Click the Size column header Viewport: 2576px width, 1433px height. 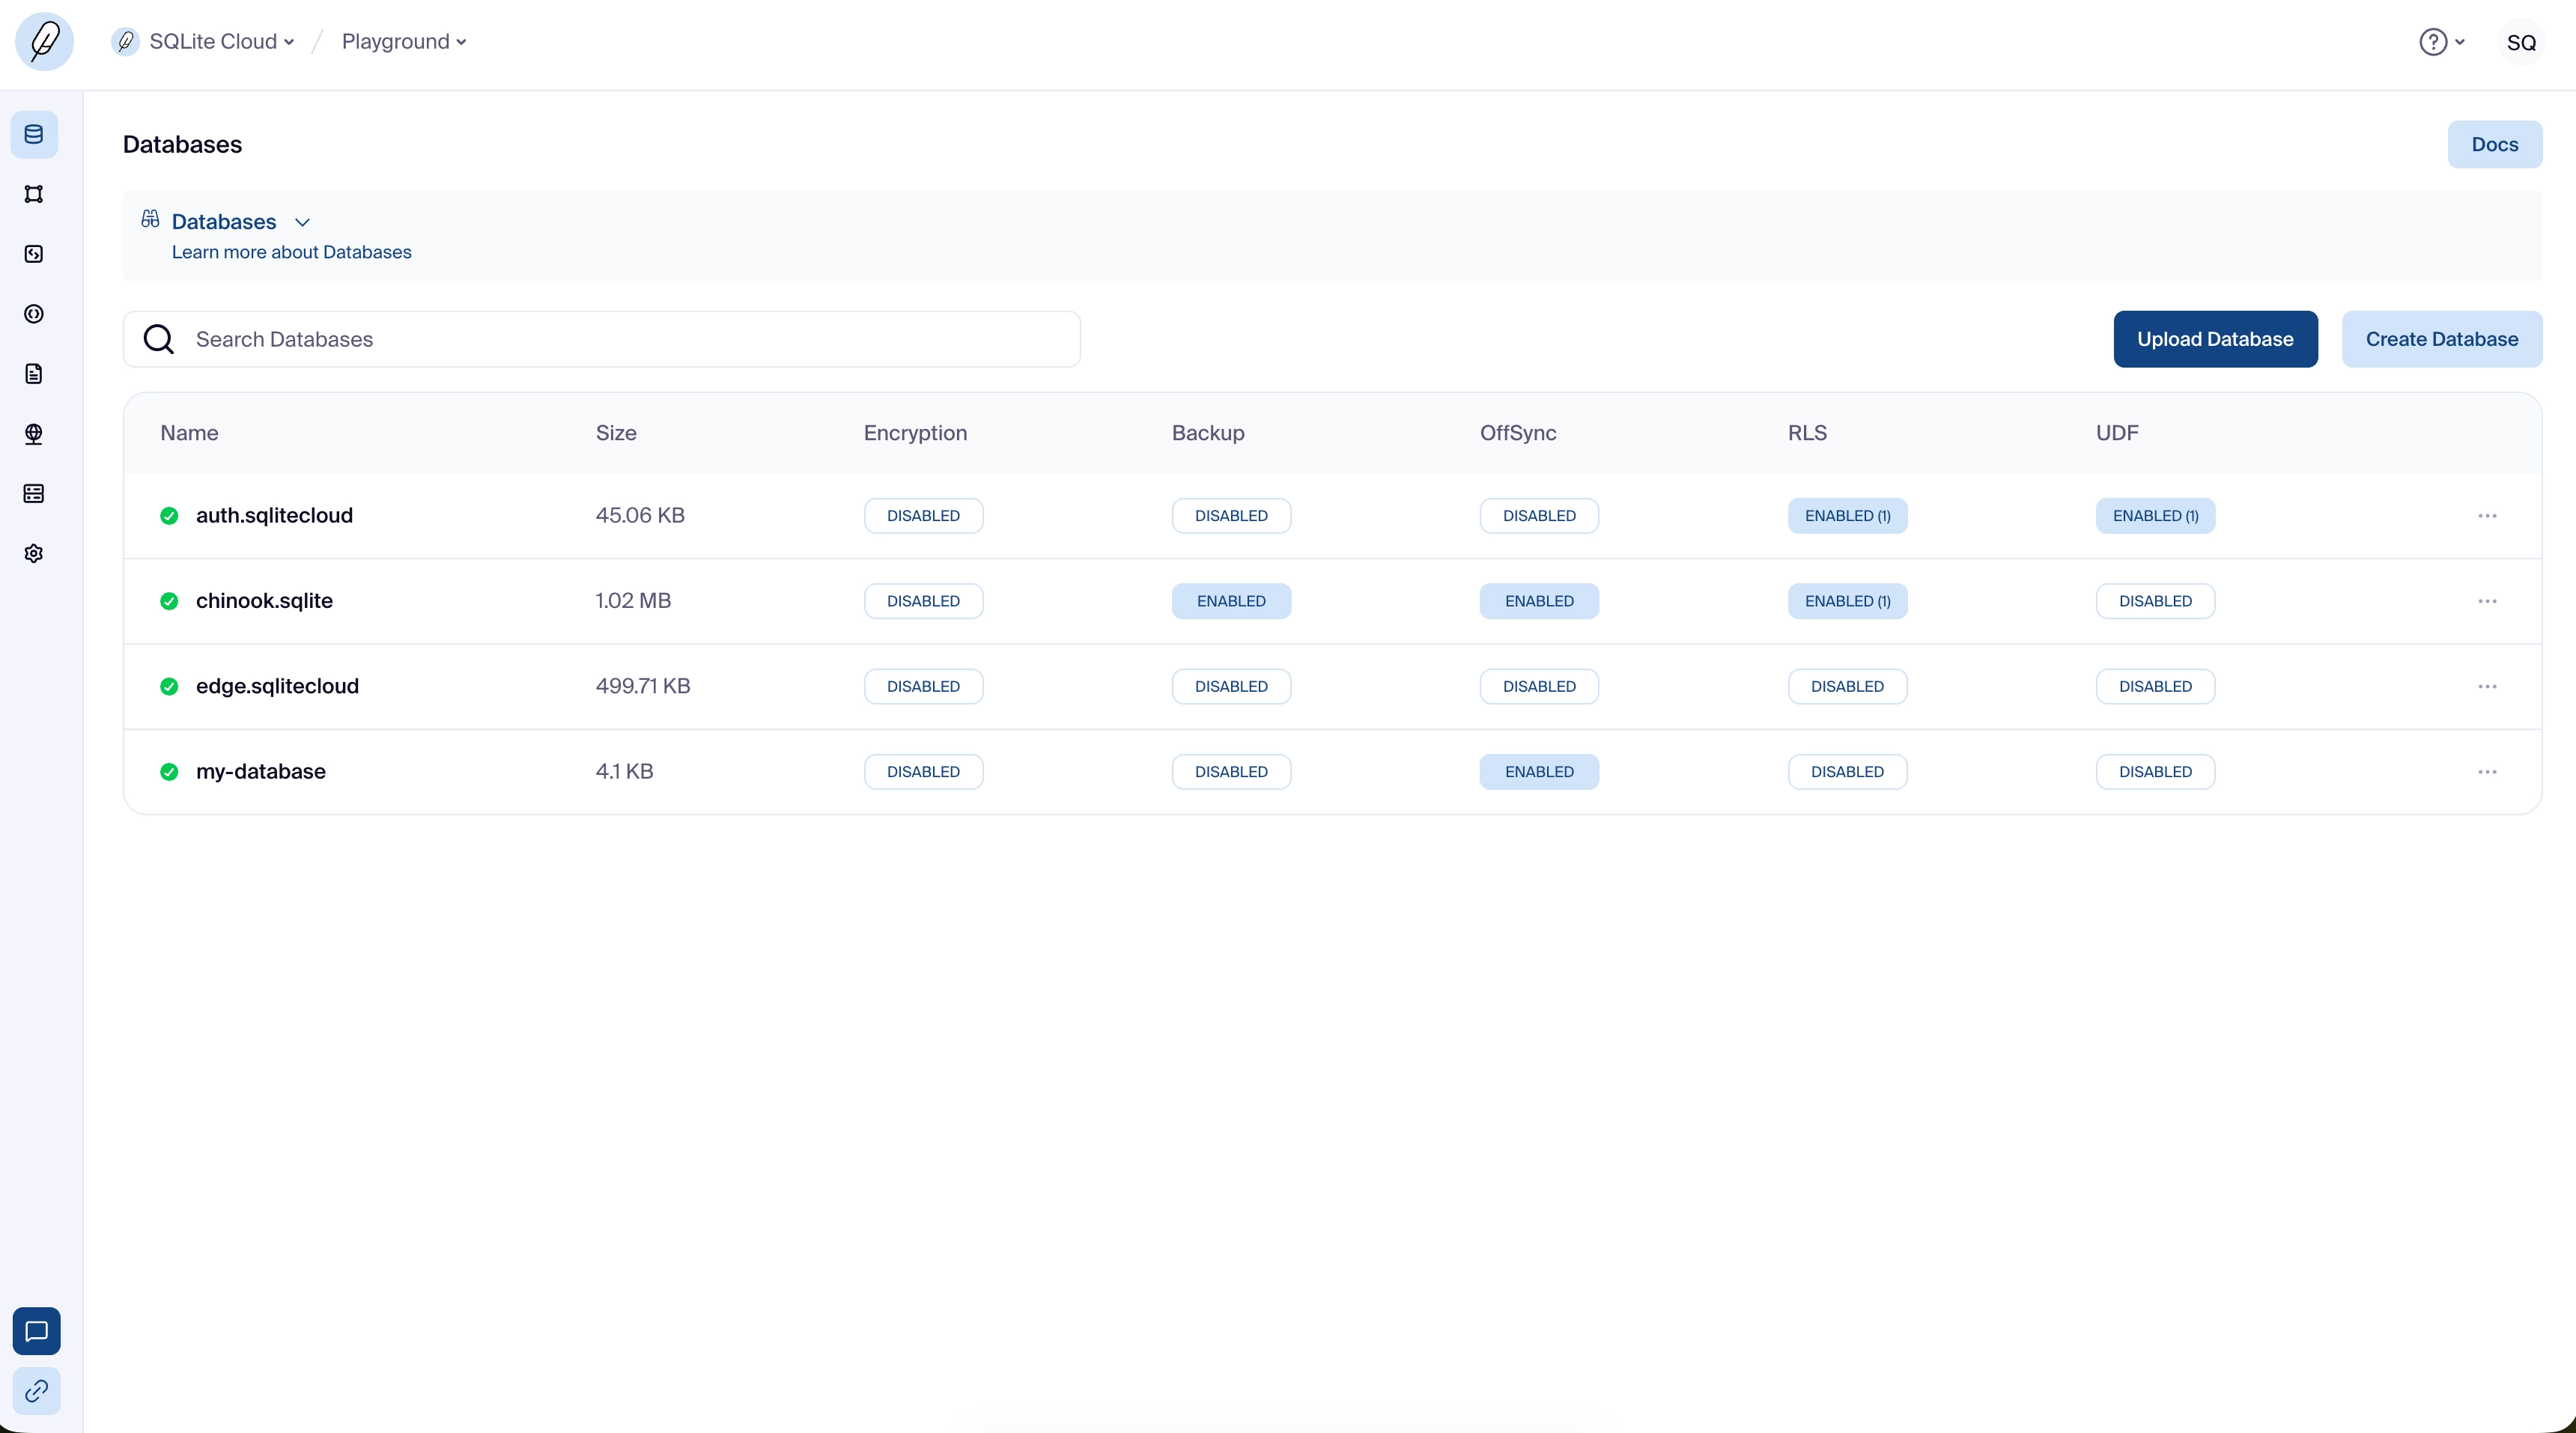point(616,433)
